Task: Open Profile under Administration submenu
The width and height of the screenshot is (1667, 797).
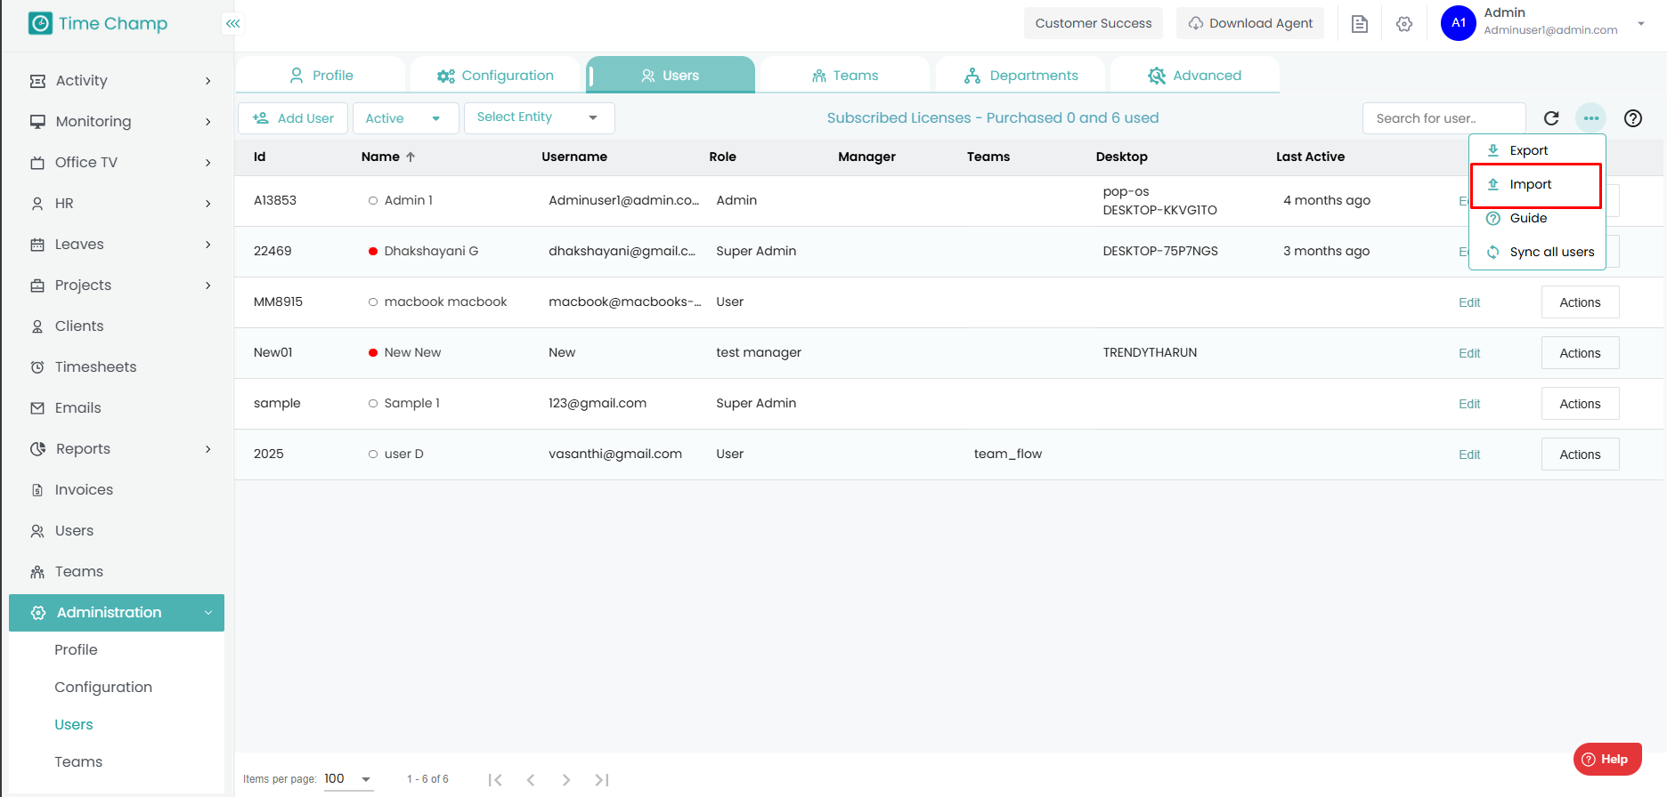Action: click(76, 650)
